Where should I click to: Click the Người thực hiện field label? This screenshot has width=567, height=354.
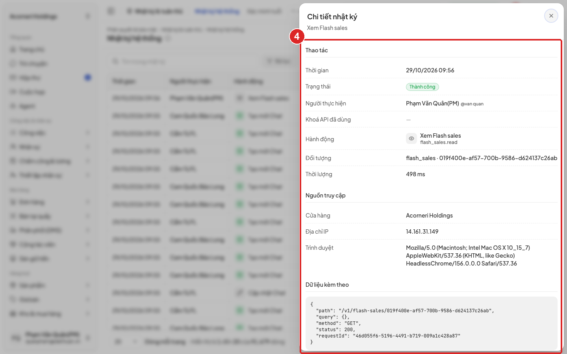pyautogui.click(x=326, y=103)
